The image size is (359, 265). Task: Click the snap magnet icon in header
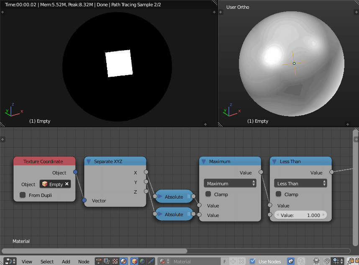point(326,261)
